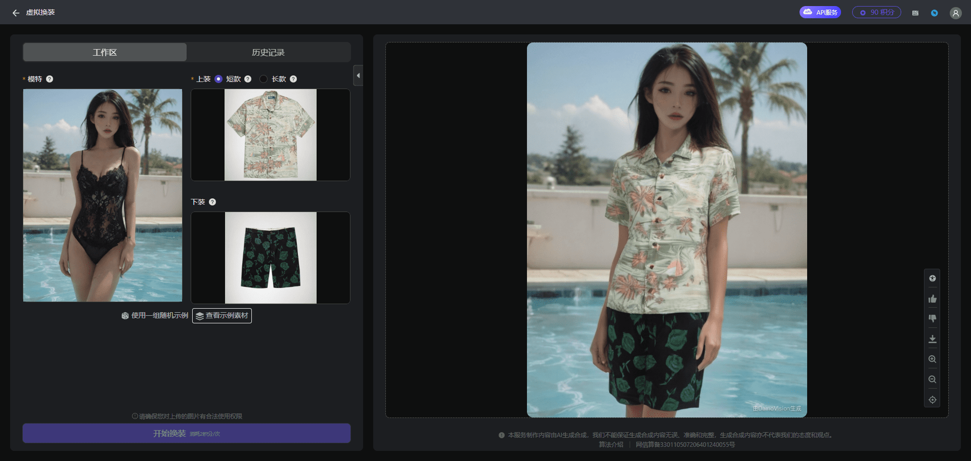Click the green floral shorts image
The height and width of the screenshot is (461, 971).
(x=271, y=258)
